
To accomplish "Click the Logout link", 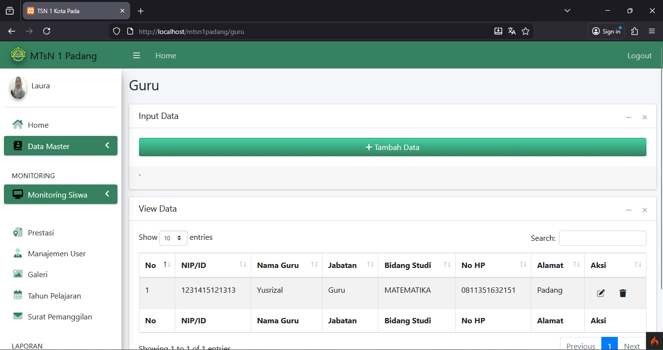I will (639, 56).
